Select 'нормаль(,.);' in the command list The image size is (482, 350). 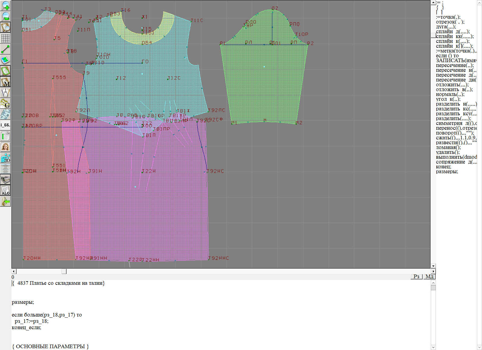pyautogui.click(x=450, y=94)
